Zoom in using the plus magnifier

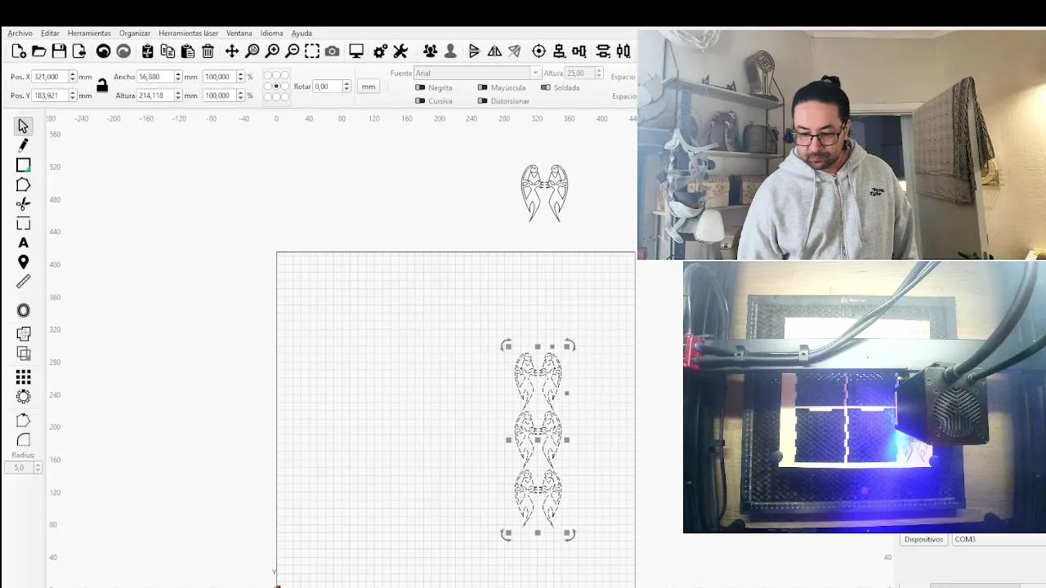(x=272, y=51)
